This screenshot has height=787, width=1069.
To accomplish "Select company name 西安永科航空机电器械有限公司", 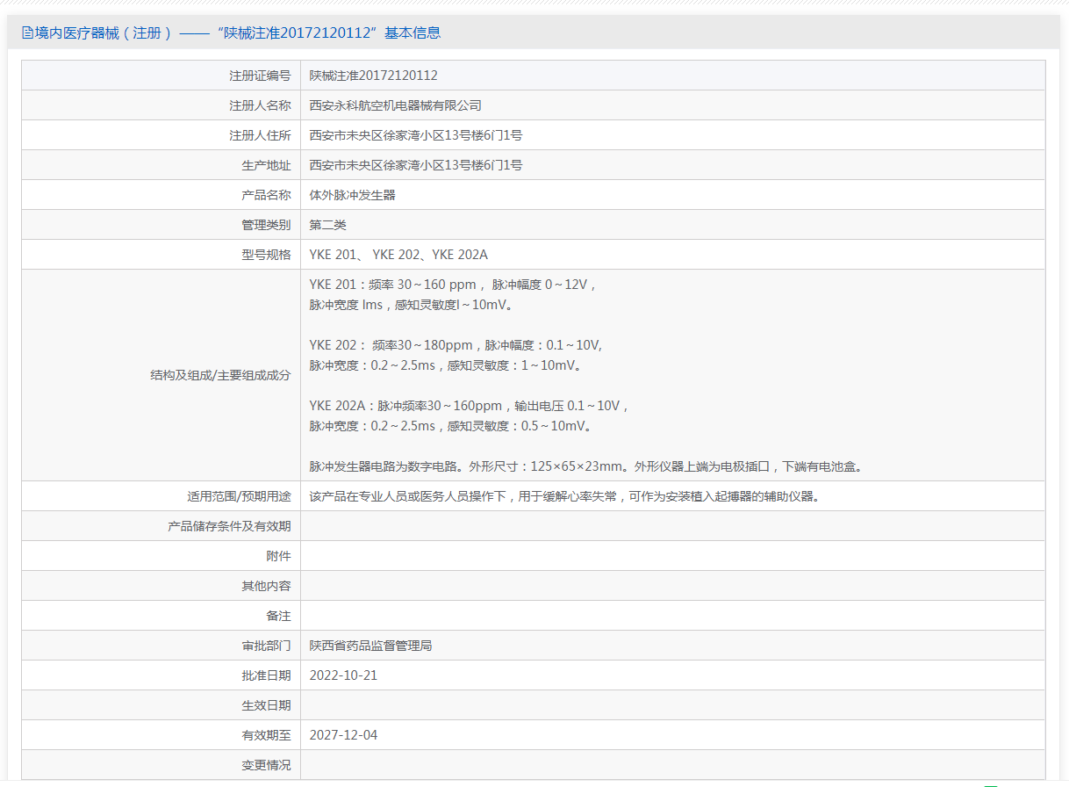I will pyautogui.click(x=396, y=105).
